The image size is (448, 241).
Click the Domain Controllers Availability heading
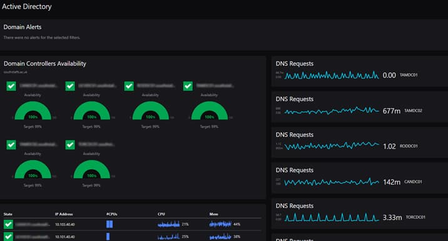(x=45, y=64)
